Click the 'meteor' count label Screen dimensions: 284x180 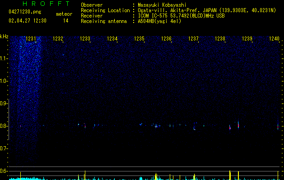[64, 14]
